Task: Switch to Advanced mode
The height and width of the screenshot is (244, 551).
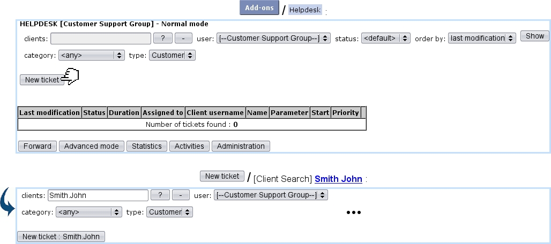Action: pyautogui.click(x=91, y=146)
